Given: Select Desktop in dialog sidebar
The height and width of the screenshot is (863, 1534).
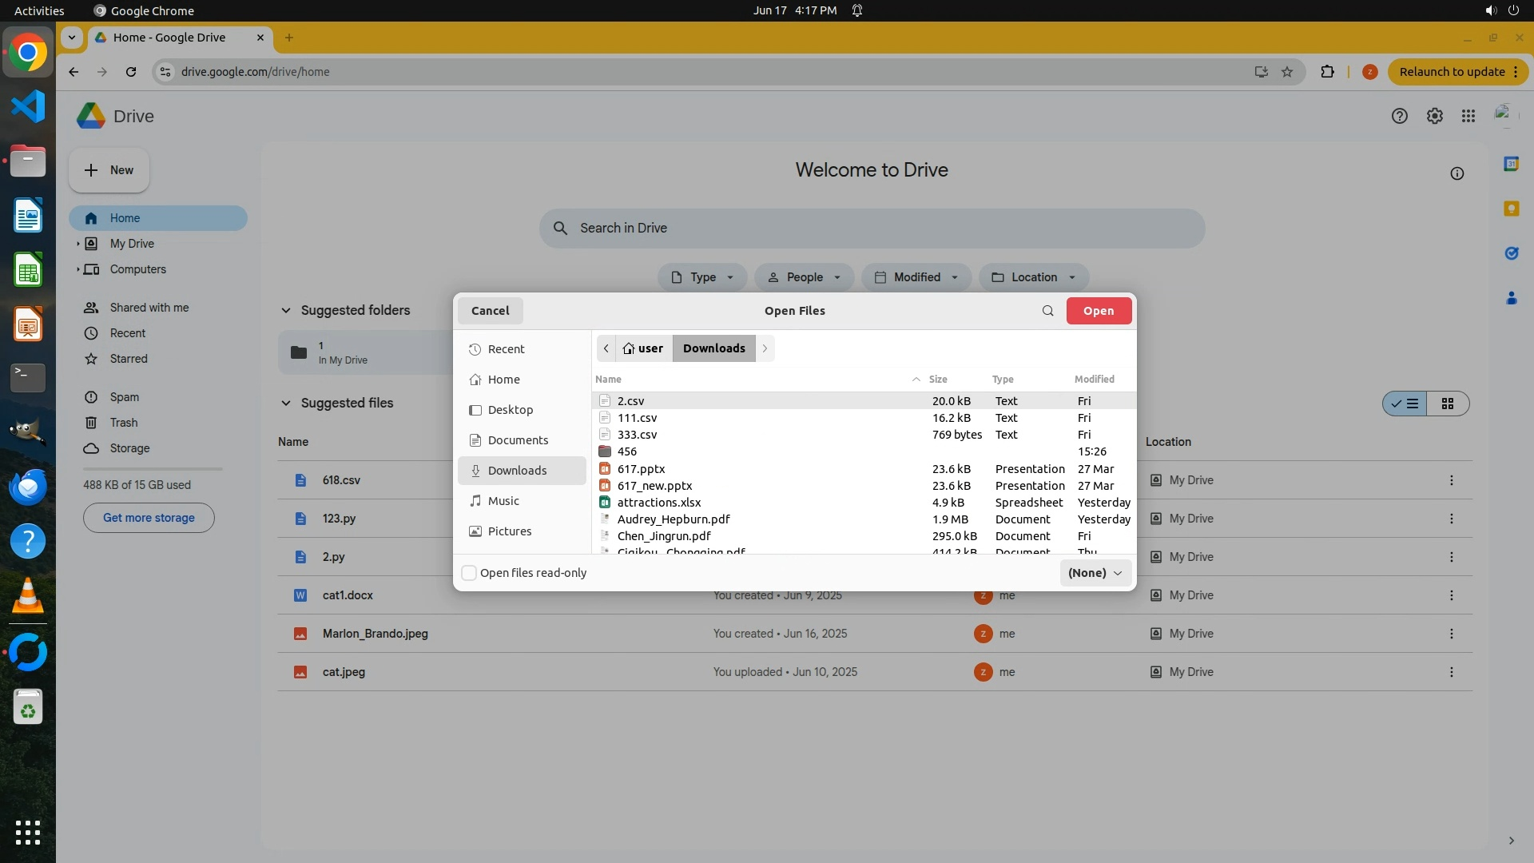Looking at the screenshot, I should (x=510, y=410).
